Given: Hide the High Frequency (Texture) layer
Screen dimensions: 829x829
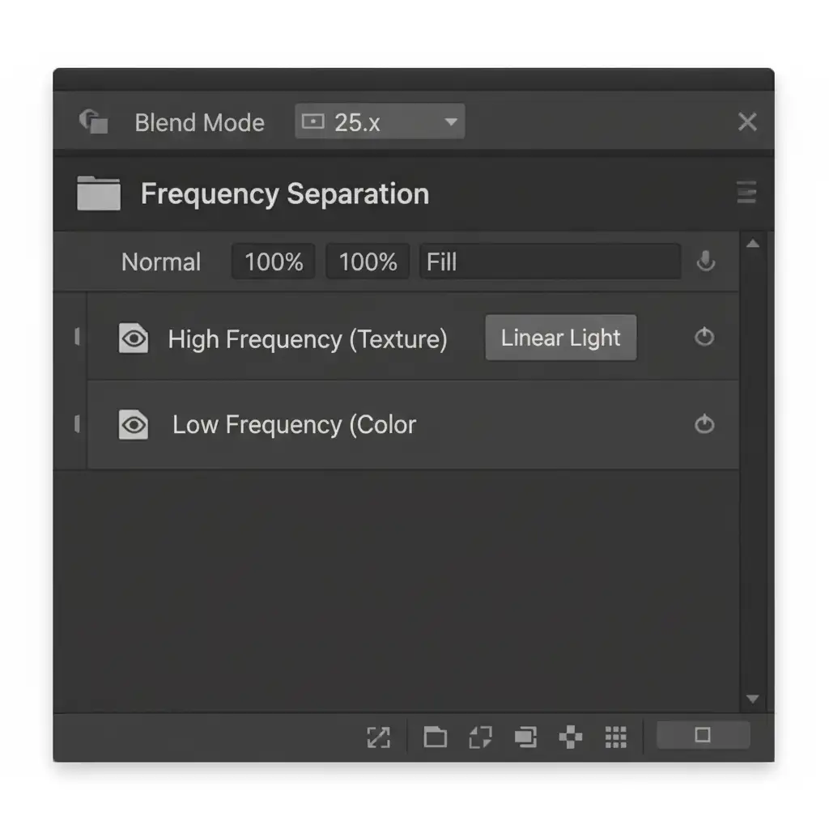Looking at the screenshot, I should (134, 338).
